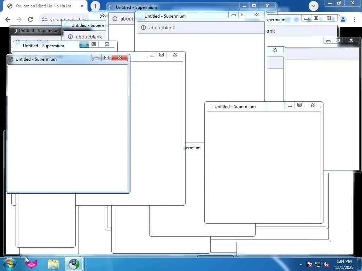Minimize the lower-right Untitled - Supermium popup

tap(290, 105)
